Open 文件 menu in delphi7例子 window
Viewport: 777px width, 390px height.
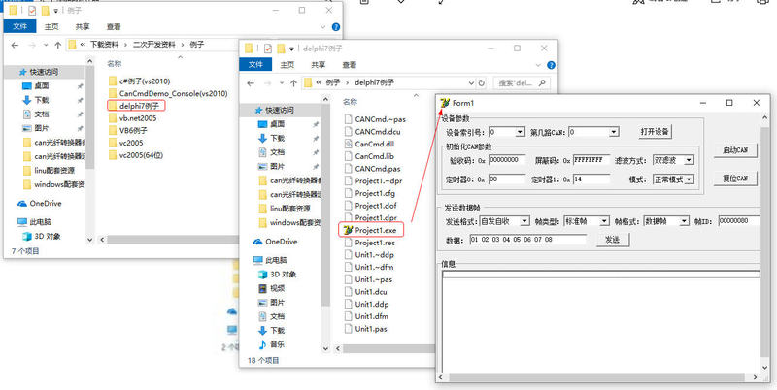coord(255,65)
